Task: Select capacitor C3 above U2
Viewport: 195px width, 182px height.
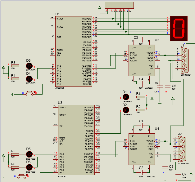Action: click(x=142, y=40)
